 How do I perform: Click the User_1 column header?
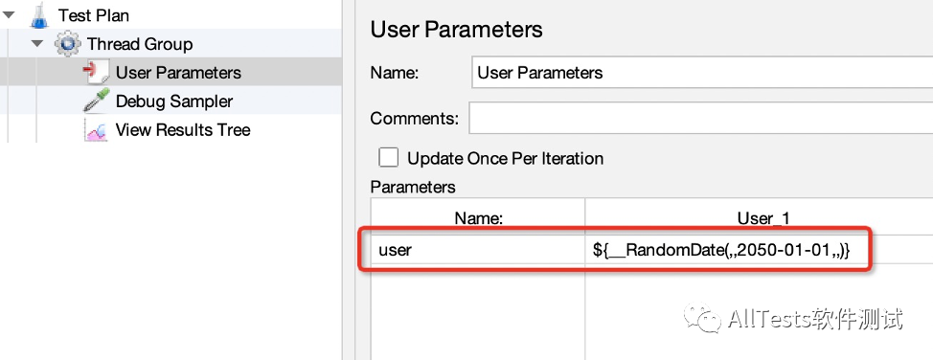coord(760,218)
